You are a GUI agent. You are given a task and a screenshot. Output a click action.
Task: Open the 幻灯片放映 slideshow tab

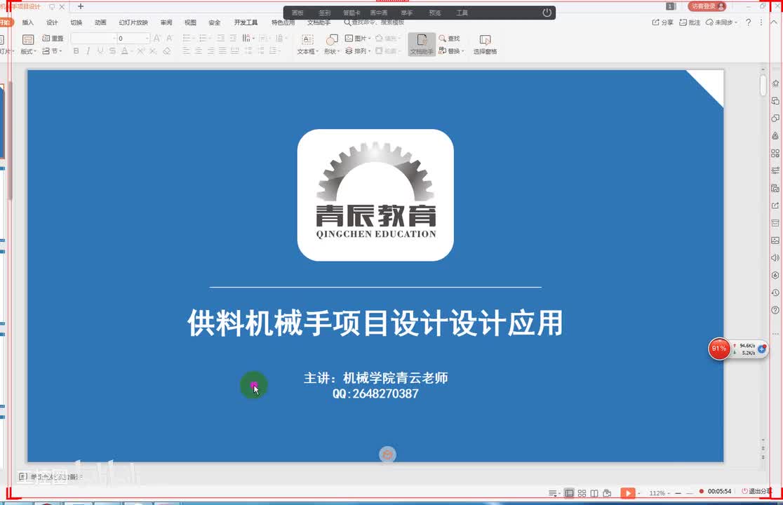(133, 22)
